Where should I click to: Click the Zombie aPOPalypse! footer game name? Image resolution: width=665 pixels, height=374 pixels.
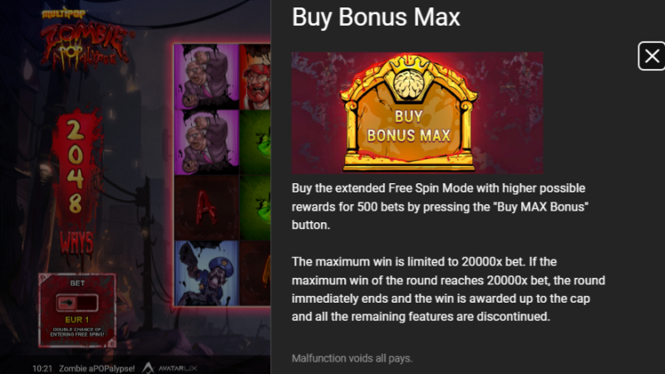tap(96, 368)
